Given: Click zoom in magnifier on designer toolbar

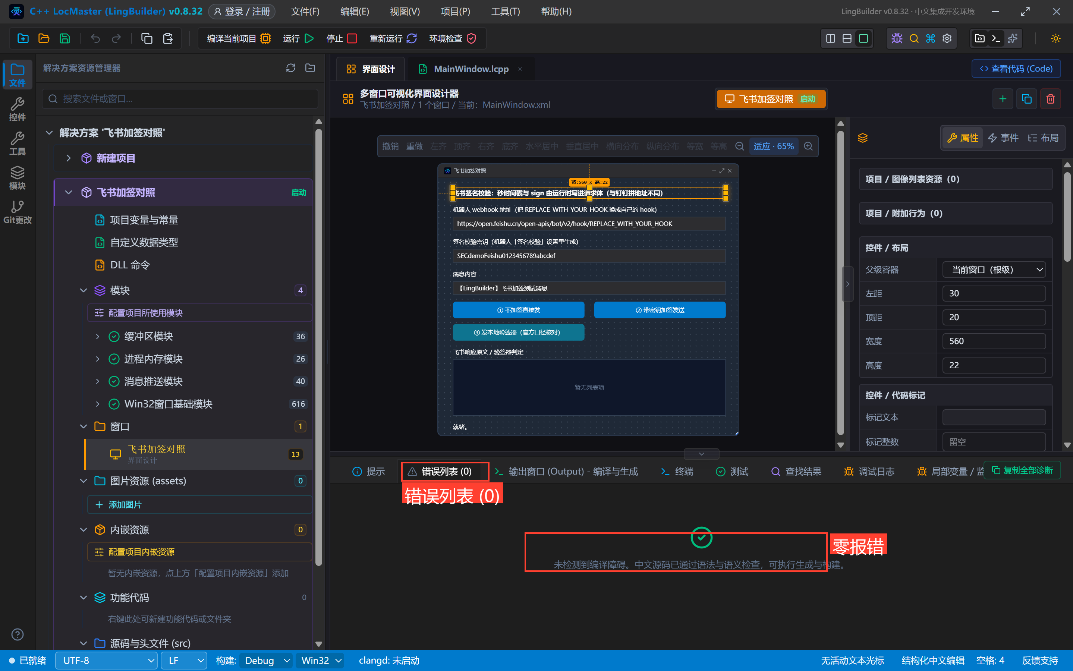Looking at the screenshot, I should (x=809, y=146).
